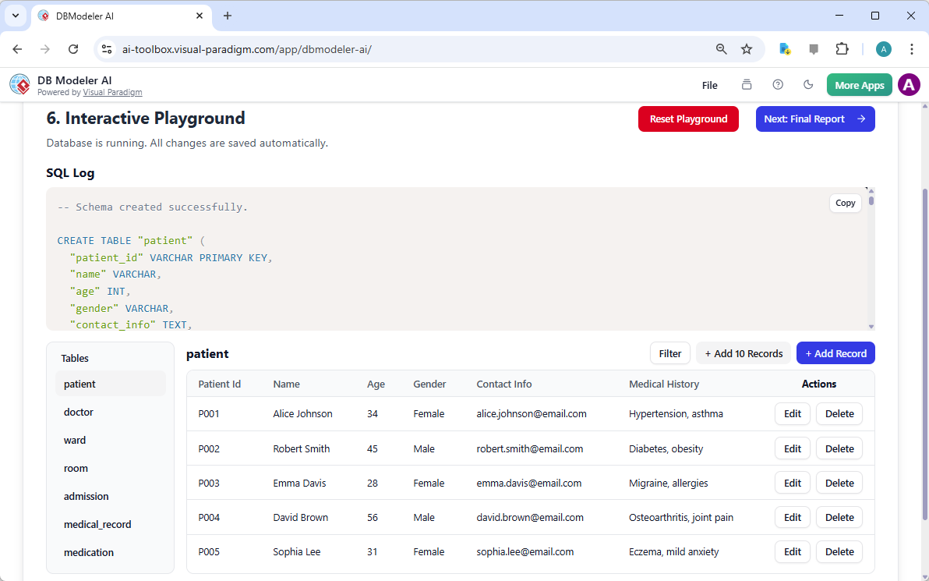The width and height of the screenshot is (929, 581).
Task: Toggle dark mode with the moon icon
Action: pyautogui.click(x=808, y=85)
